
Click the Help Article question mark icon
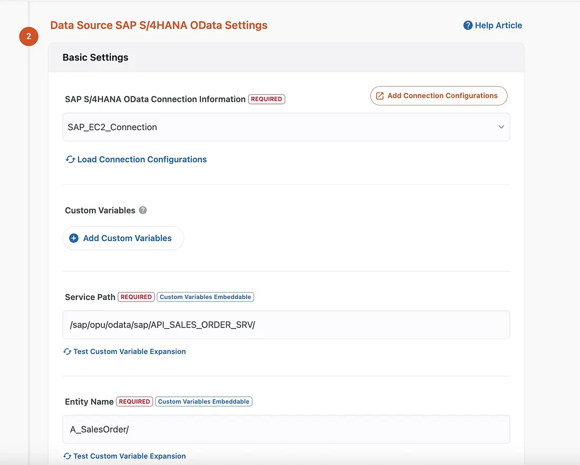468,25
